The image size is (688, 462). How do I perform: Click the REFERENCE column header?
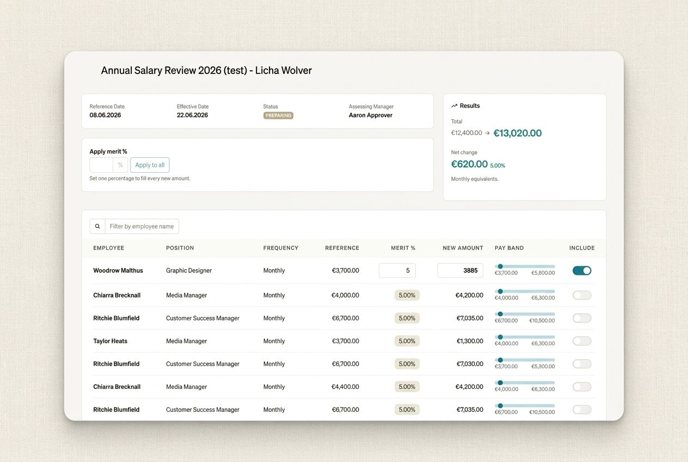[x=342, y=248]
